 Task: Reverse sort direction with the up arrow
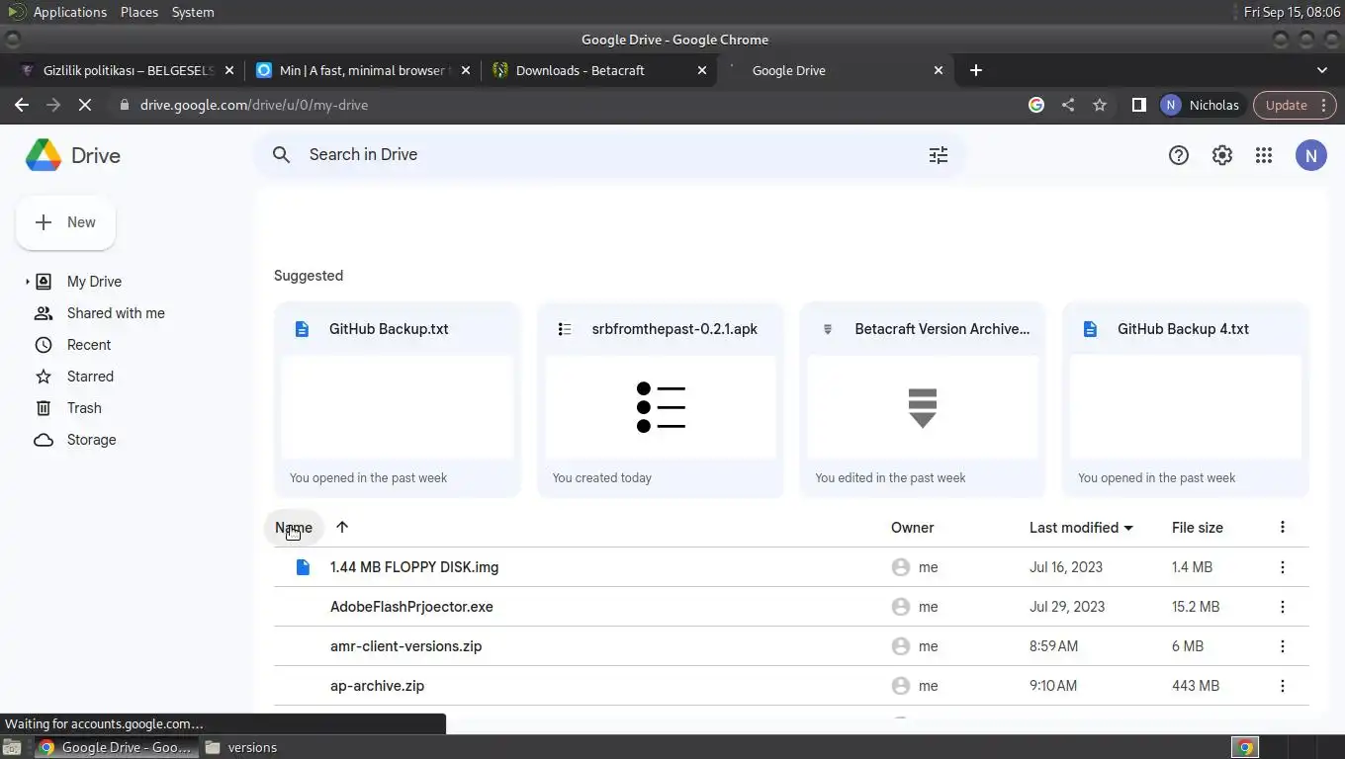point(342,527)
